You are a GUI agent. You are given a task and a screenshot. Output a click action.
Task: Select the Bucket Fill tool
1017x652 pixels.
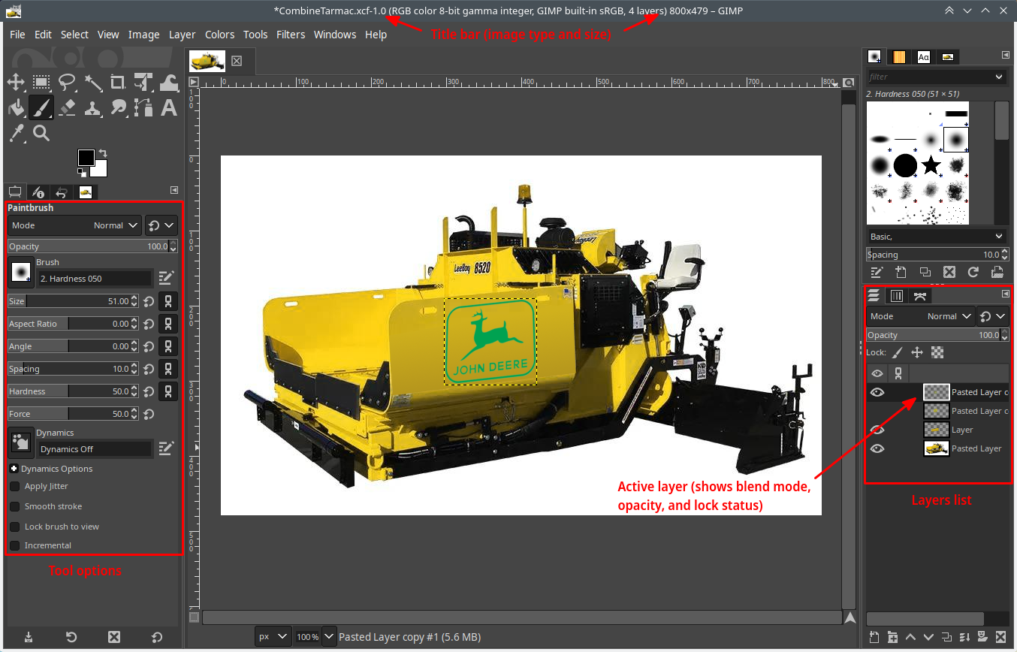click(16, 107)
